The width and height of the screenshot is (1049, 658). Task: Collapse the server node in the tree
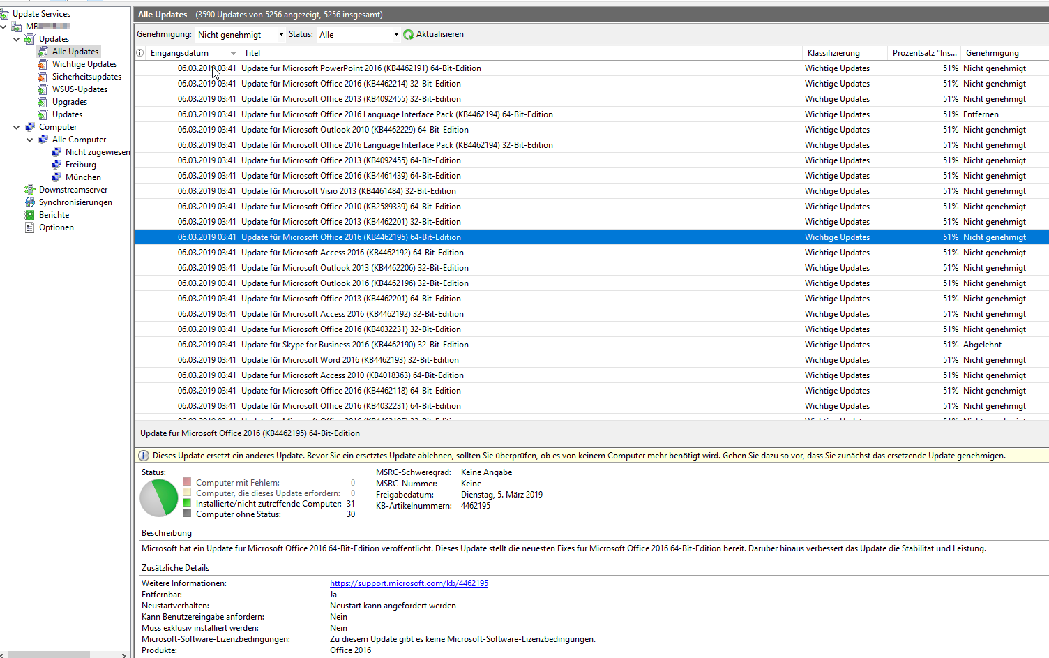pyautogui.click(x=3, y=27)
